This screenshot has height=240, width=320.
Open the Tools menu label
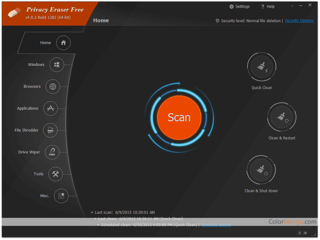(38, 174)
